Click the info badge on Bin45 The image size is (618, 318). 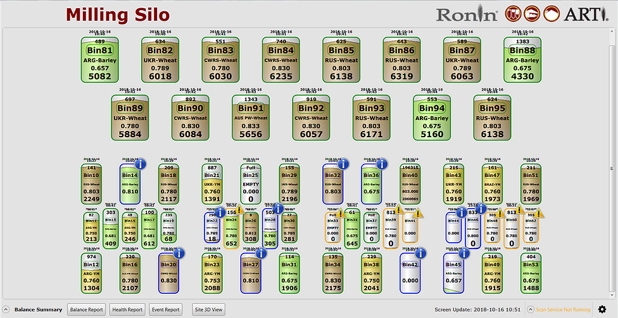pyautogui.click(x=464, y=253)
